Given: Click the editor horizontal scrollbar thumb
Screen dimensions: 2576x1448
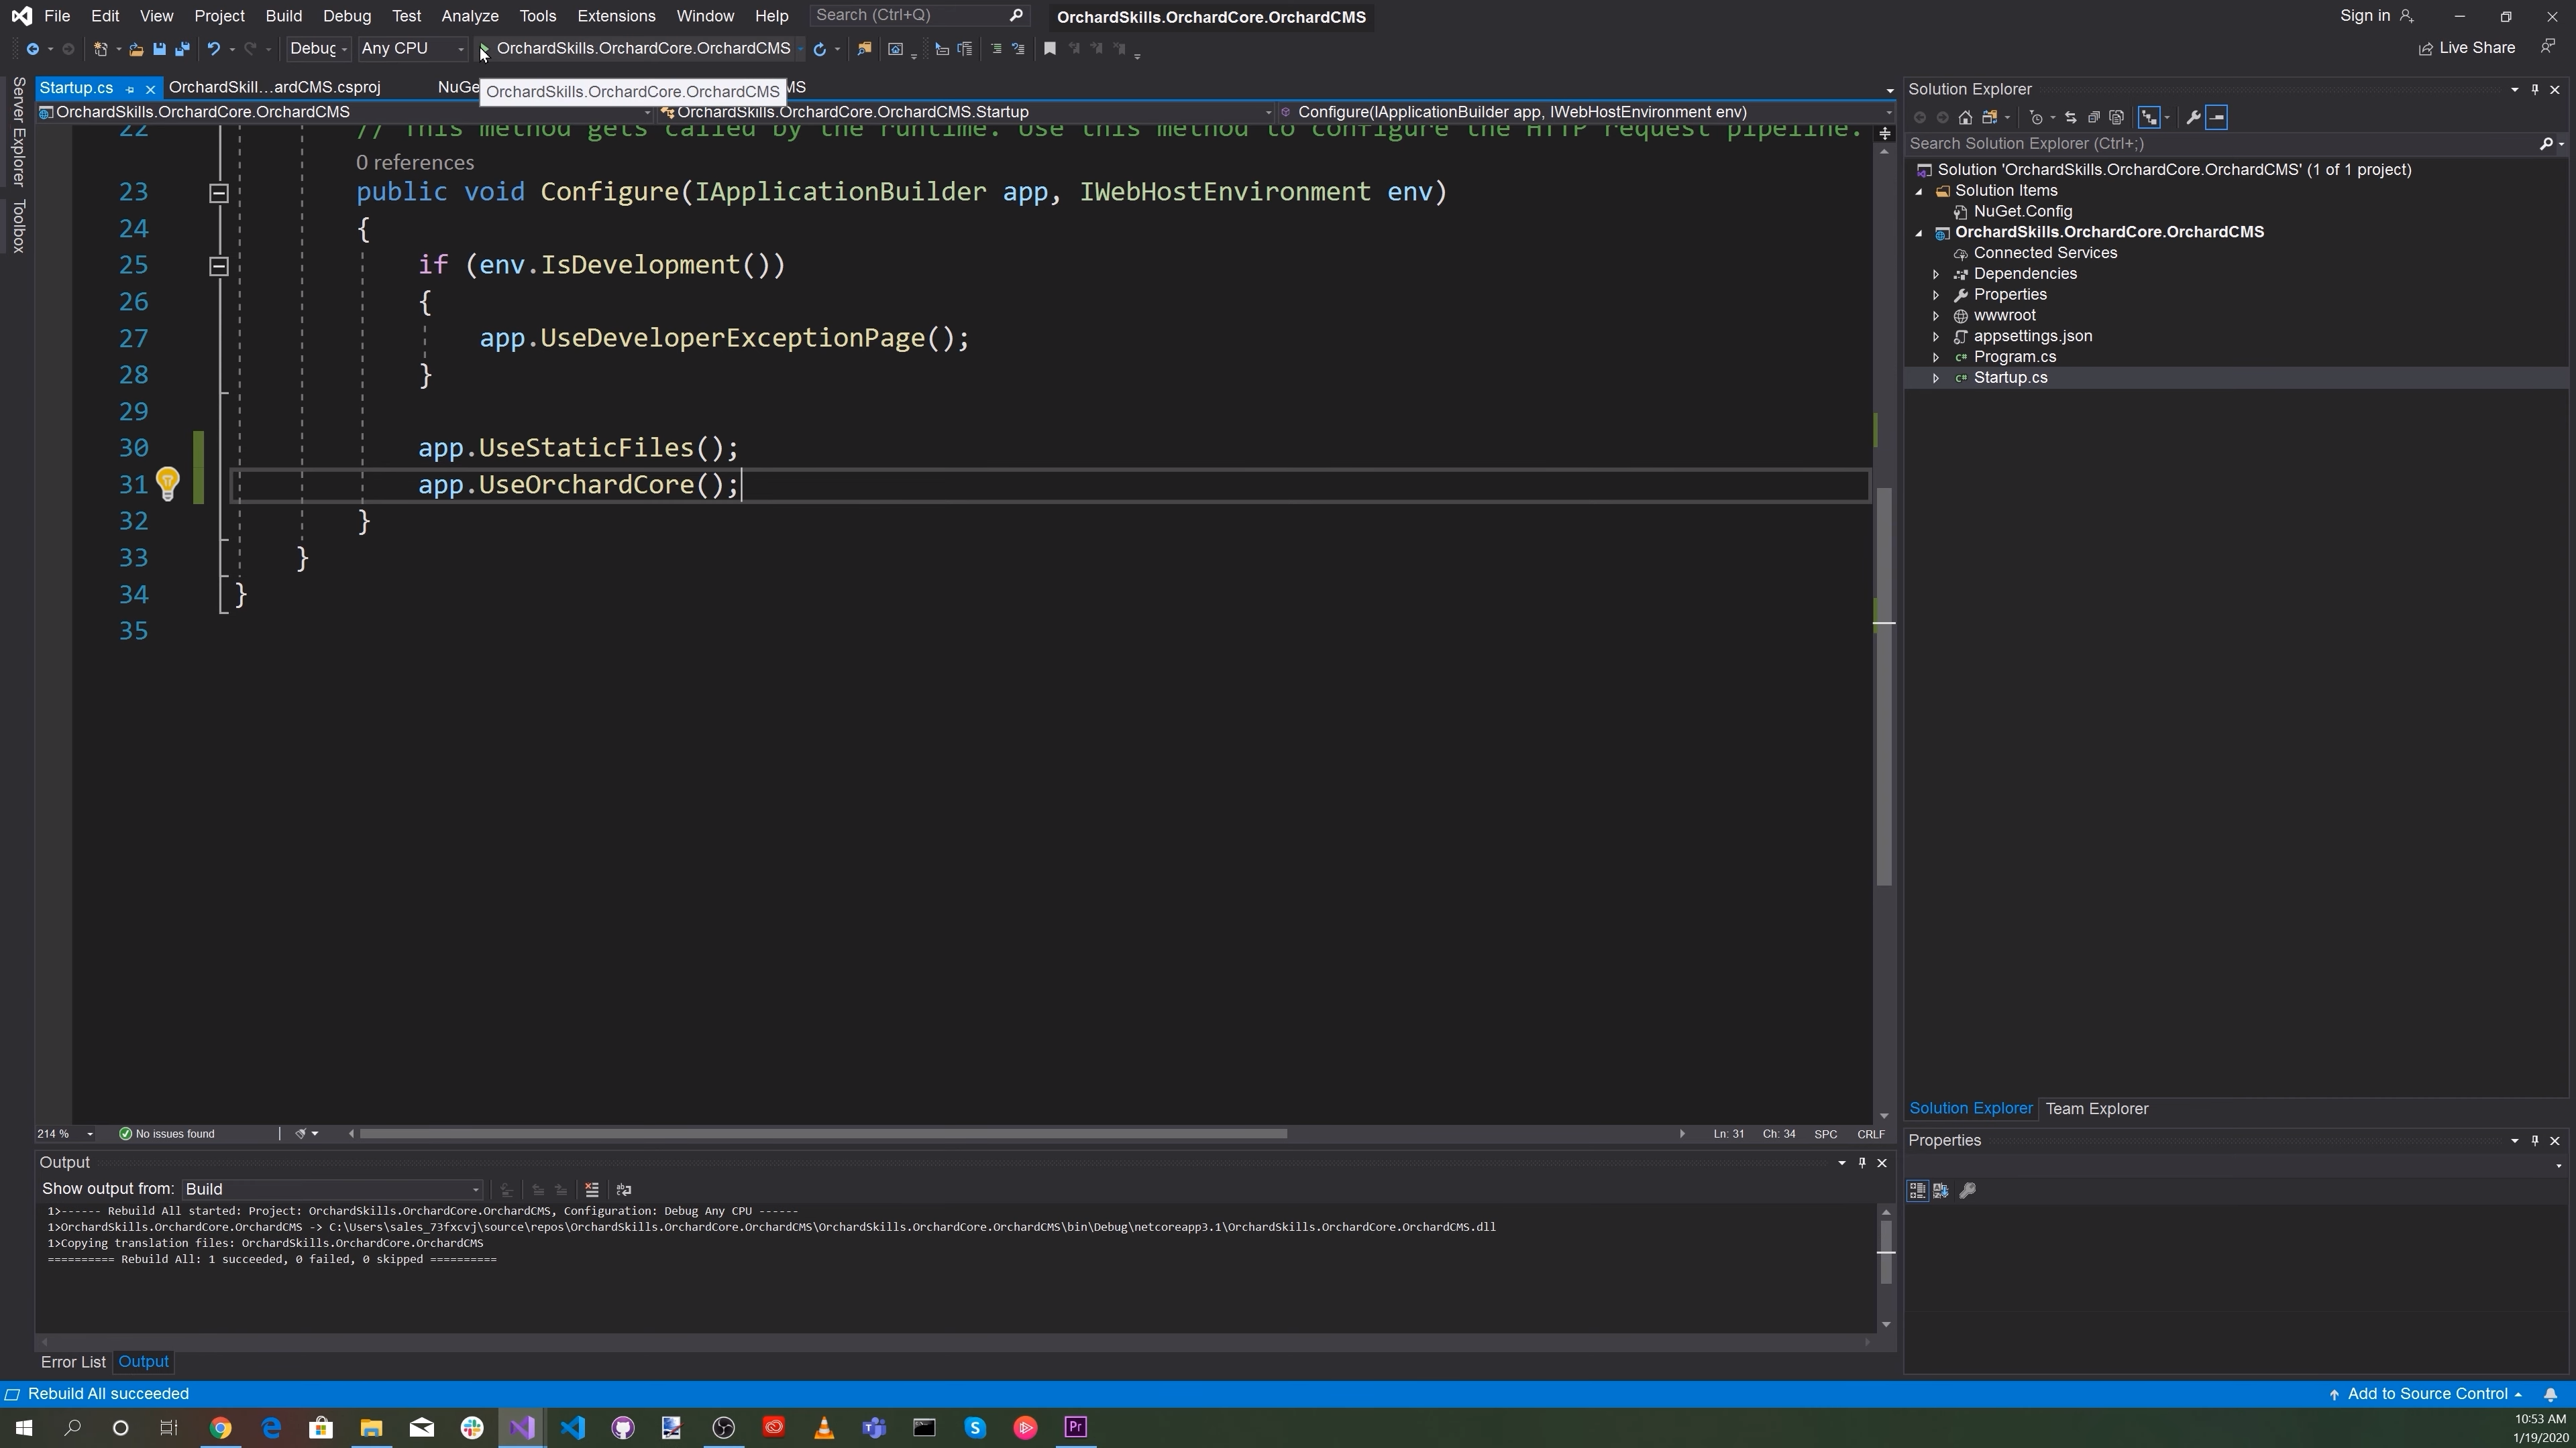Looking at the screenshot, I should coord(823,1134).
